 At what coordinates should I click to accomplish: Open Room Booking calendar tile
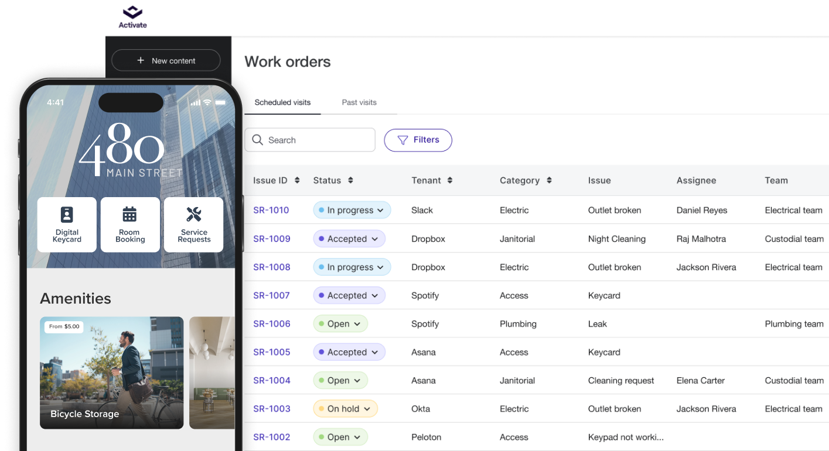[x=130, y=225]
